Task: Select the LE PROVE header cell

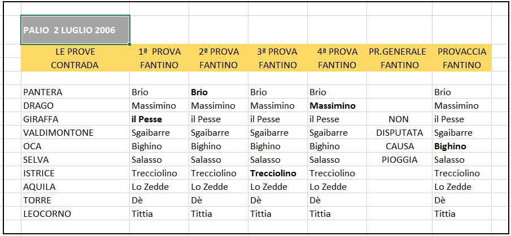Action: pyautogui.click(x=75, y=52)
